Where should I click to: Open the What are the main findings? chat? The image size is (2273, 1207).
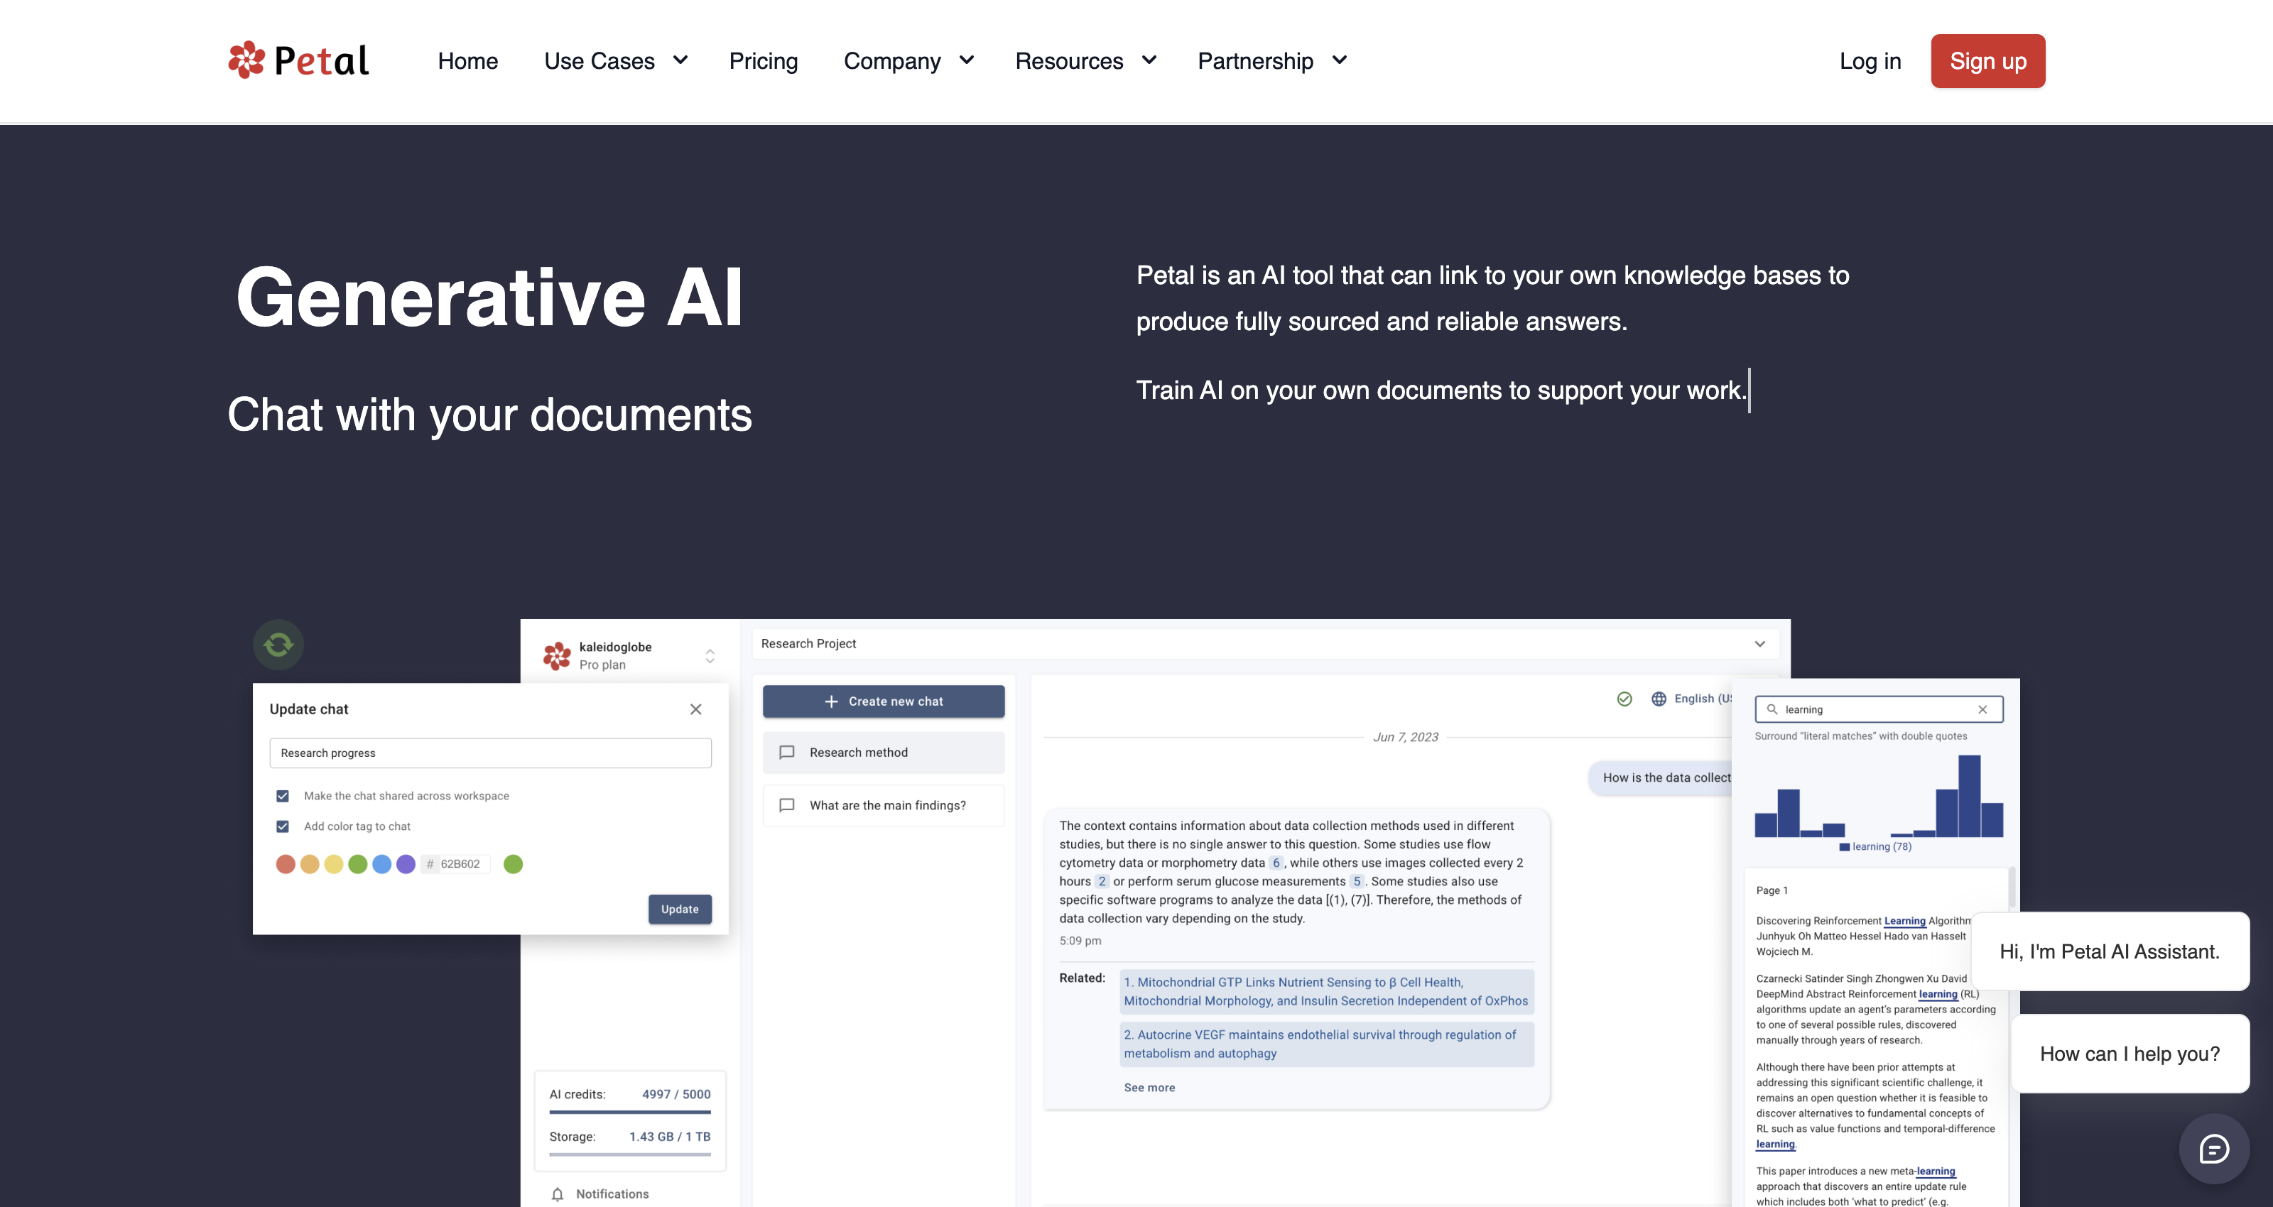[883, 806]
